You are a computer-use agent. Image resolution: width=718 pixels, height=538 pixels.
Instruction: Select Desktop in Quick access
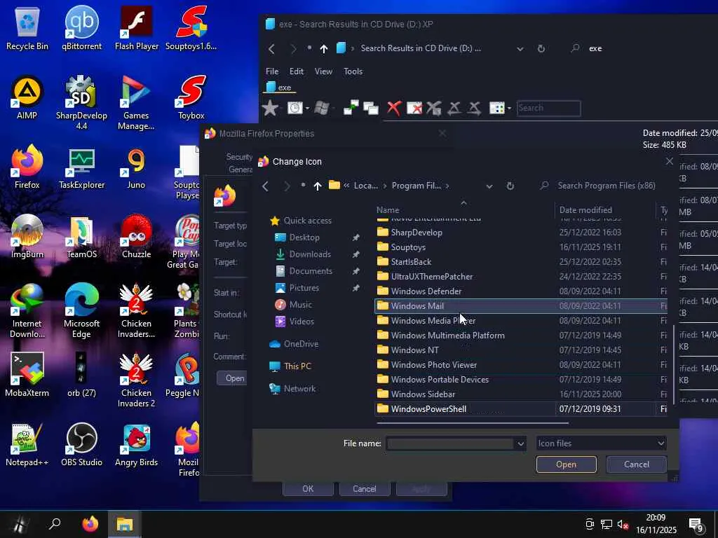304,237
